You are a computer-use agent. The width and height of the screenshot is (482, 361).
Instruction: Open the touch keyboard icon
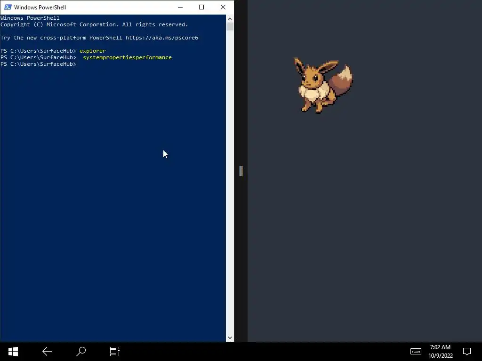pyautogui.click(x=416, y=351)
